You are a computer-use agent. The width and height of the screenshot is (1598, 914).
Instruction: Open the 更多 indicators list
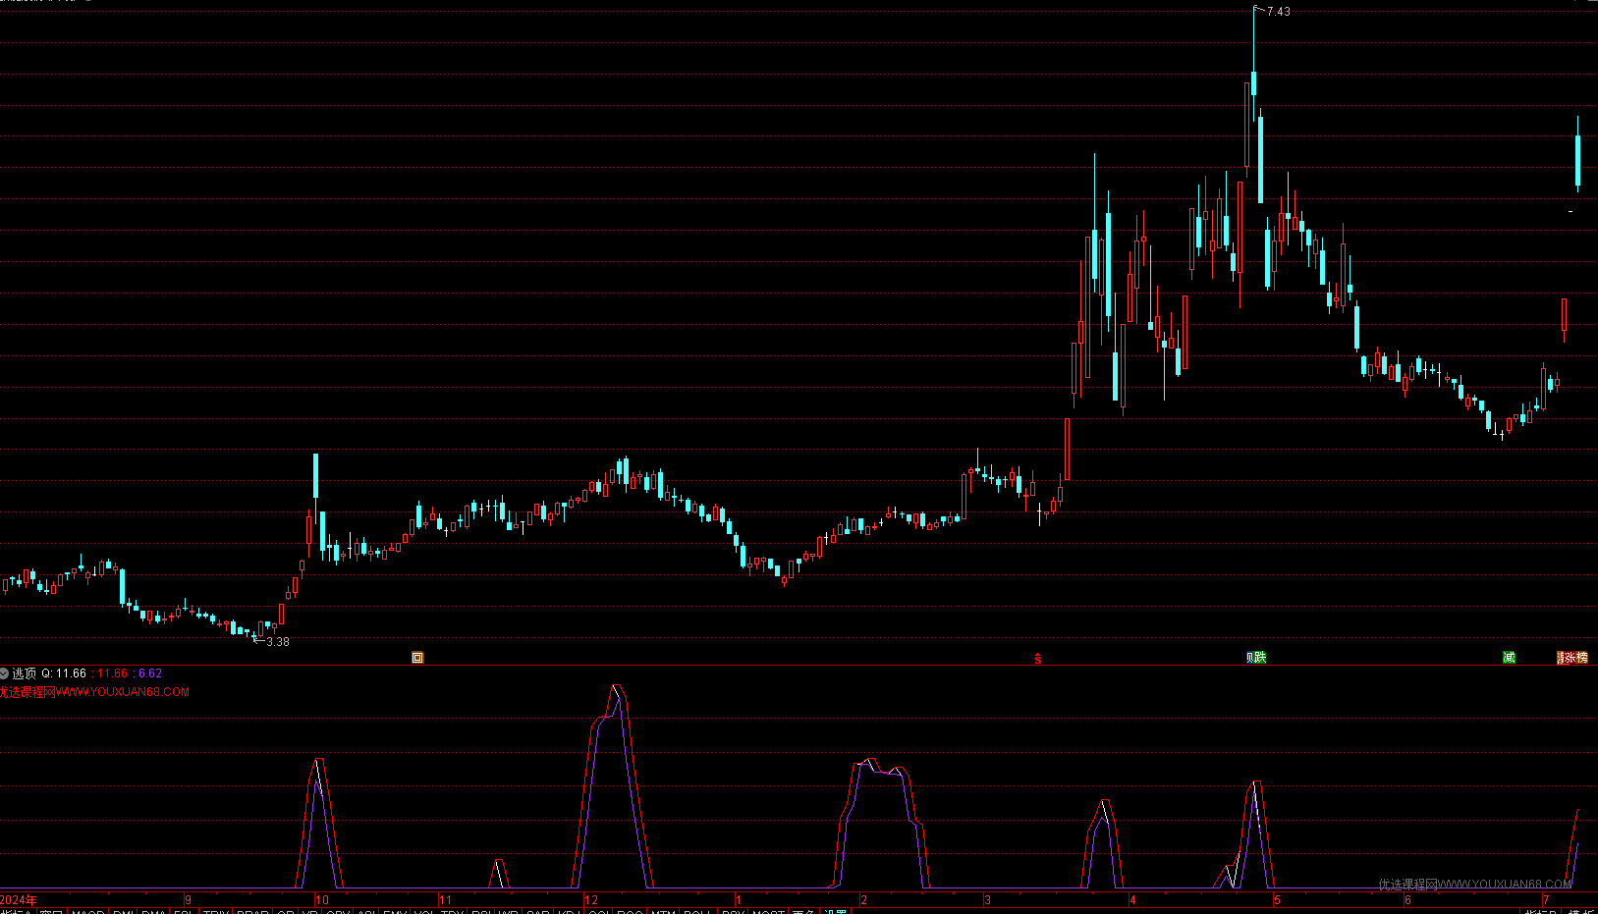coord(803,912)
